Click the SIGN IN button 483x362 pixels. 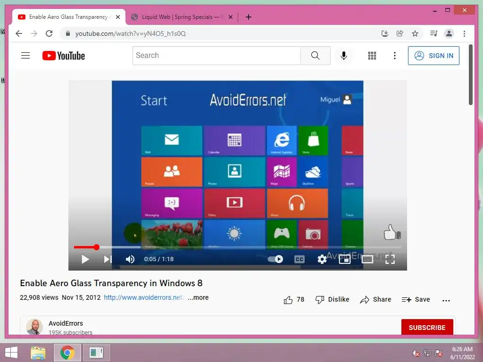433,56
